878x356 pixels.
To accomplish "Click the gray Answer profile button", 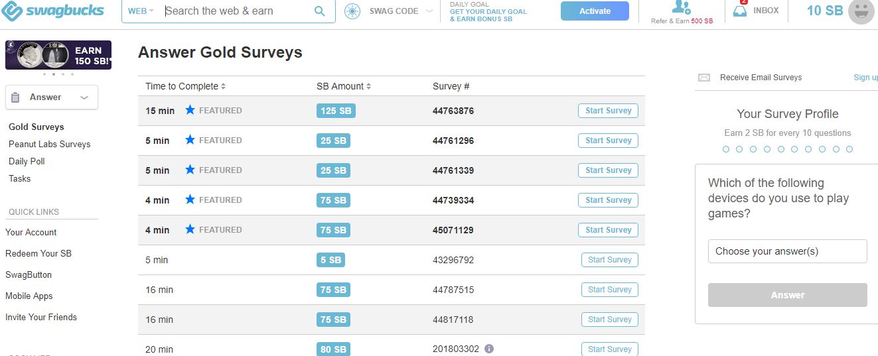I will tap(788, 295).
